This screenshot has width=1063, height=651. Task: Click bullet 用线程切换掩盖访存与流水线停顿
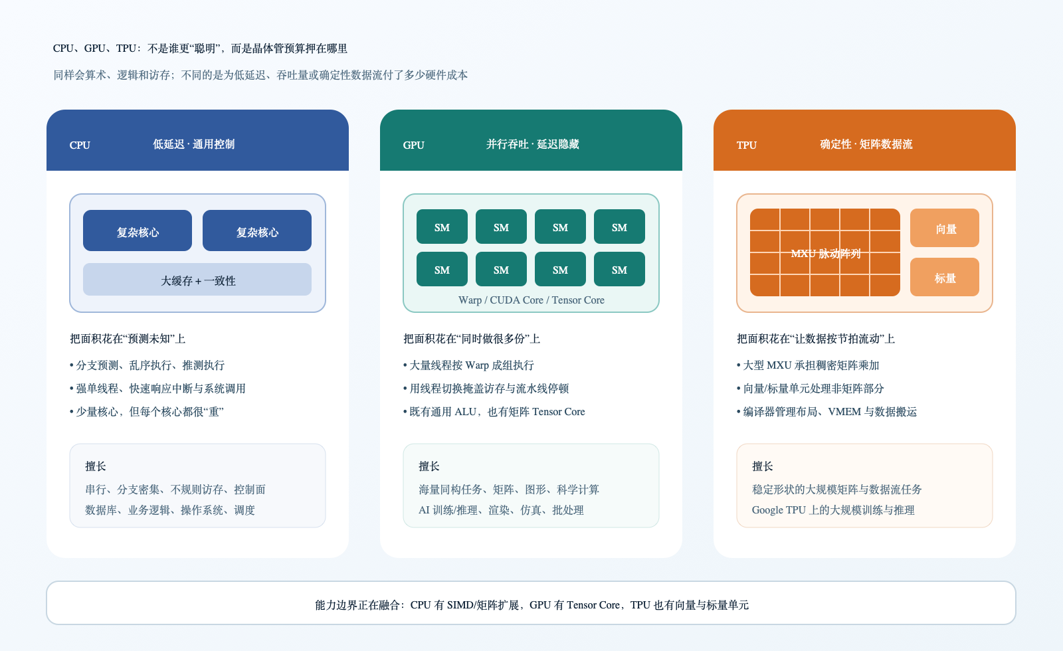point(486,389)
